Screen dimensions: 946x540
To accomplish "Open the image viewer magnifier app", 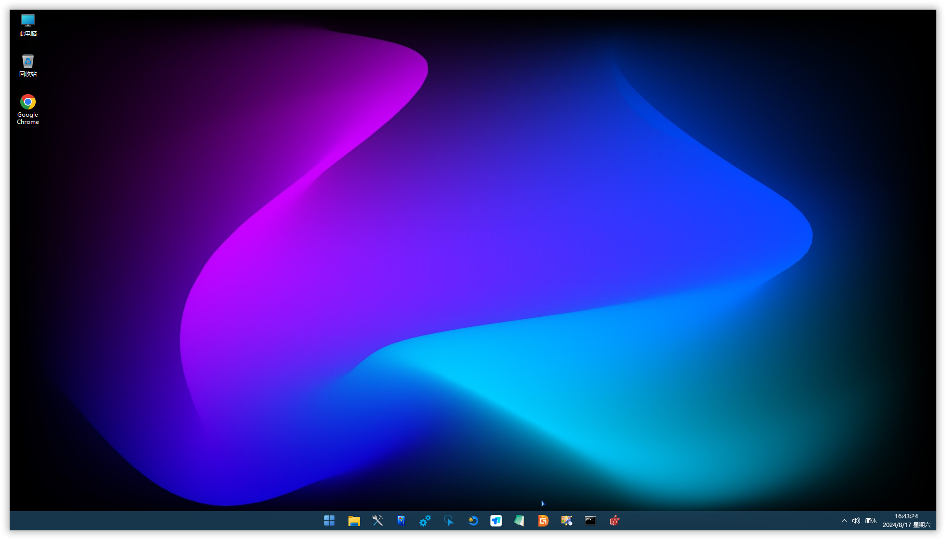I will 567,521.
